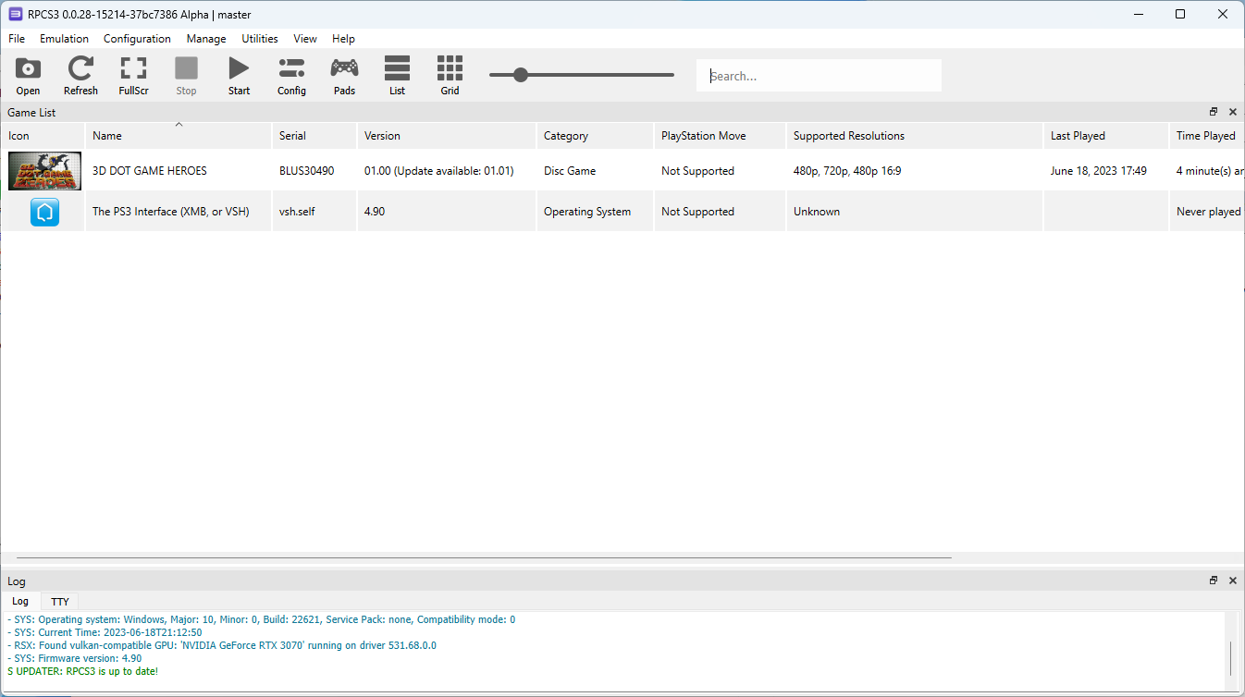Switch to Grid view icon
Screen dimensions: 1245x697
tap(450, 68)
